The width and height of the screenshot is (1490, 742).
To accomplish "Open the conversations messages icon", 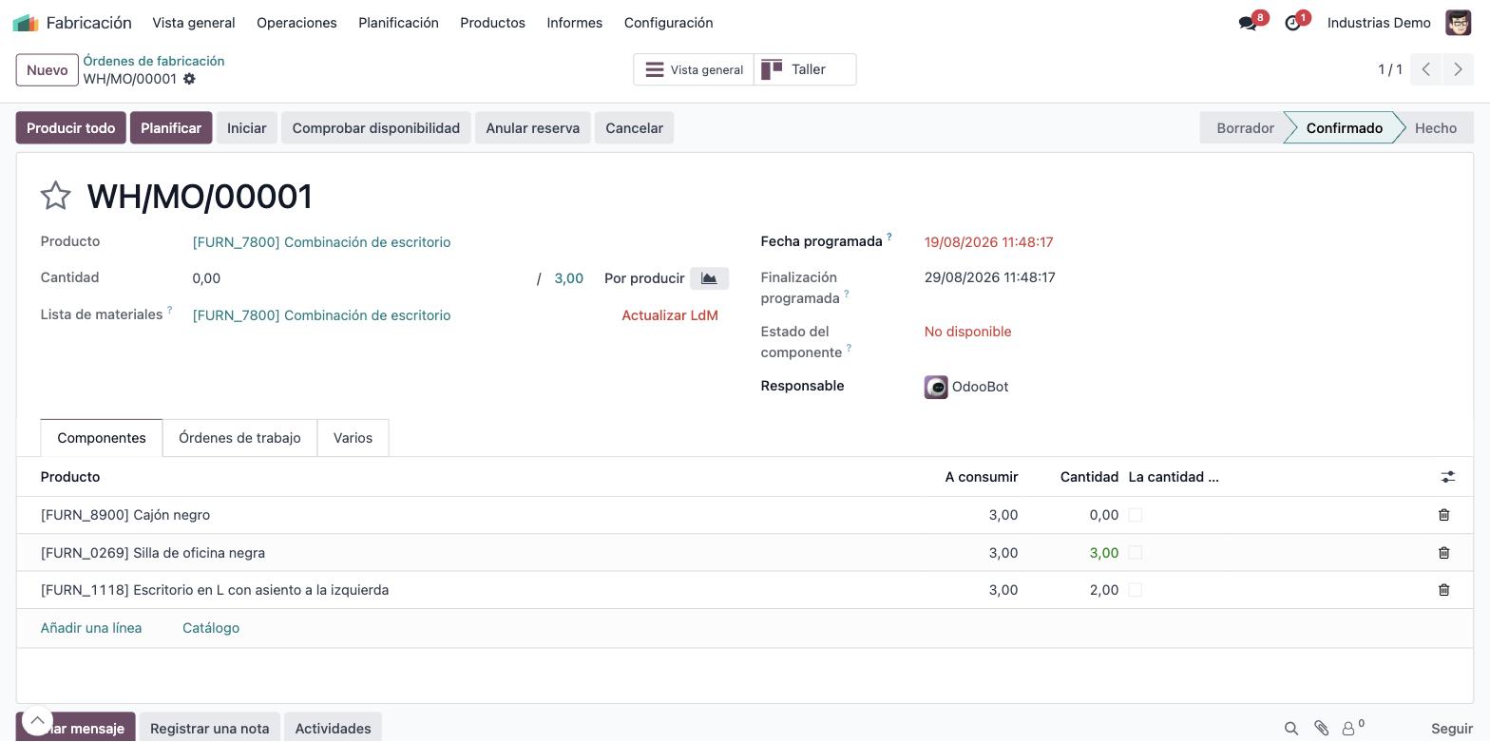I will point(1248,23).
